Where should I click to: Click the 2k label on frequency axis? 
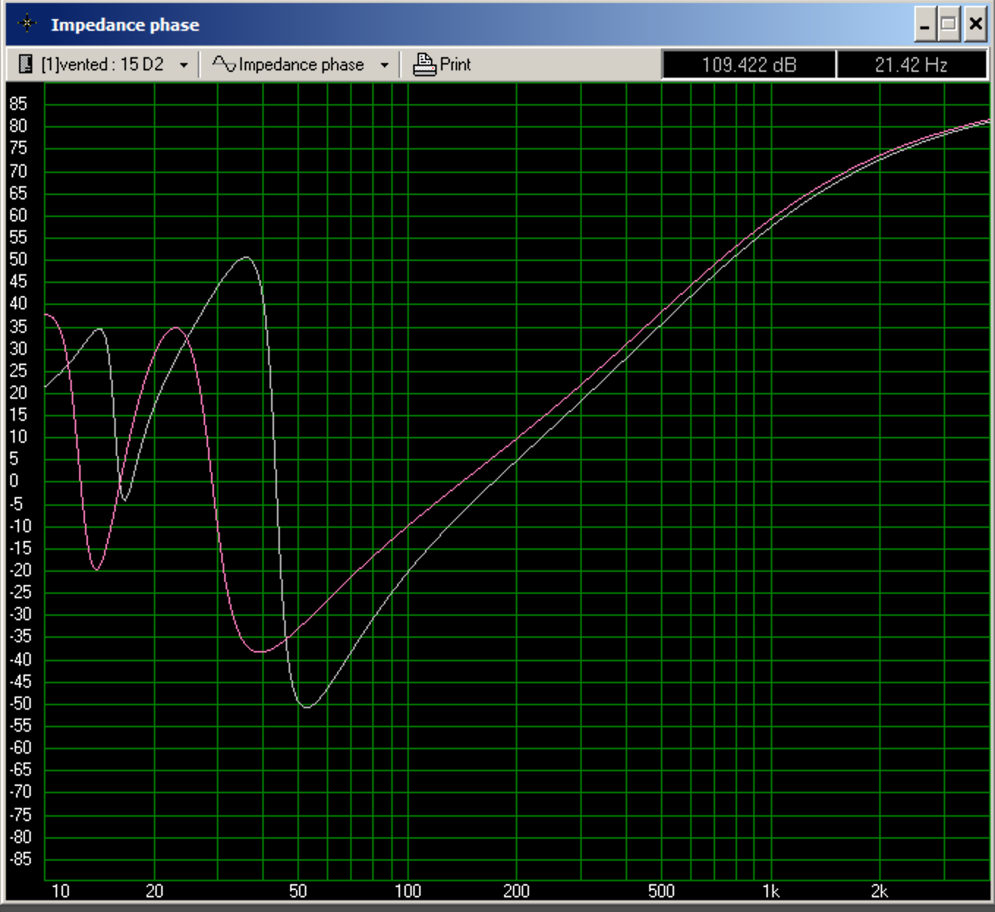click(879, 891)
